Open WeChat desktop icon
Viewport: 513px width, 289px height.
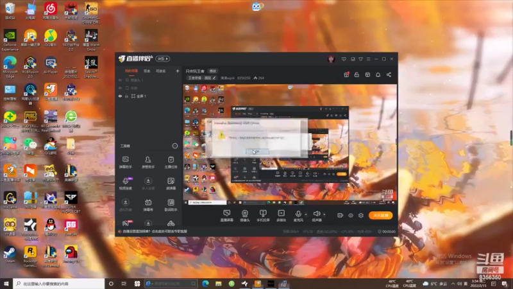pos(30,146)
